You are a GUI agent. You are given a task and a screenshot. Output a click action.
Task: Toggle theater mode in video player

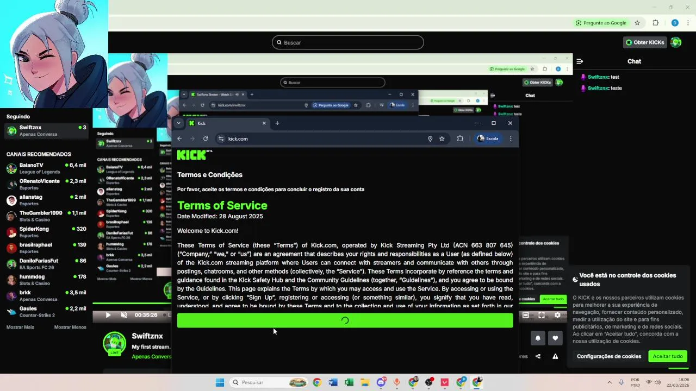[526, 315]
